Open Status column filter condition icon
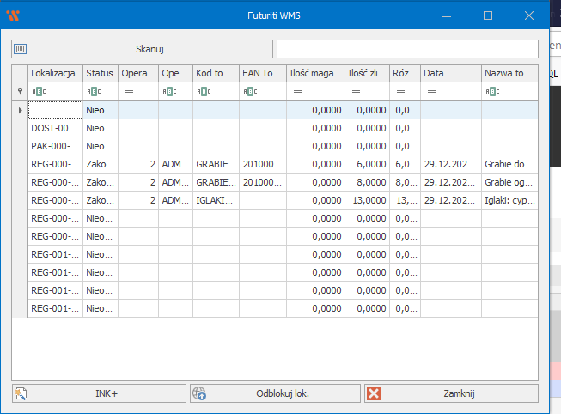The height and width of the screenshot is (414, 561). (x=94, y=92)
